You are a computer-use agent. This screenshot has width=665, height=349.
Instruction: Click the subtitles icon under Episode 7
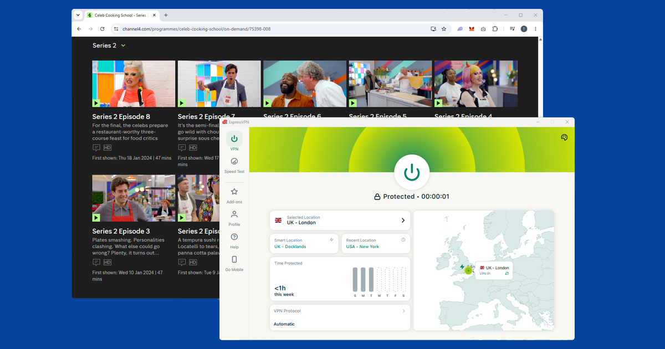(182, 148)
